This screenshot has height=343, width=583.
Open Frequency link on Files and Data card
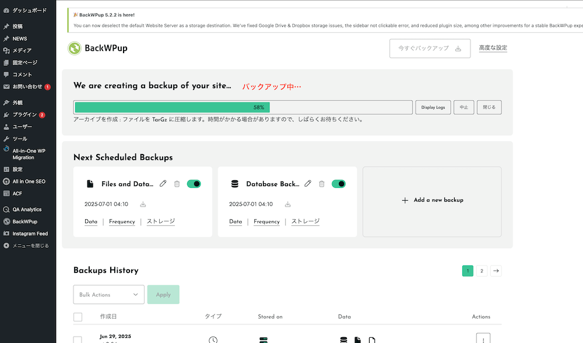tap(122, 222)
